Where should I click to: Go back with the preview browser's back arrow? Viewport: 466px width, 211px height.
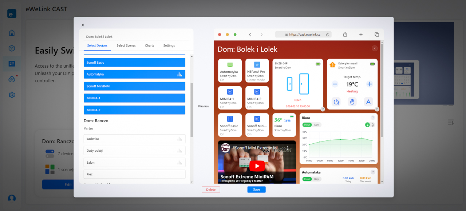(x=250, y=35)
